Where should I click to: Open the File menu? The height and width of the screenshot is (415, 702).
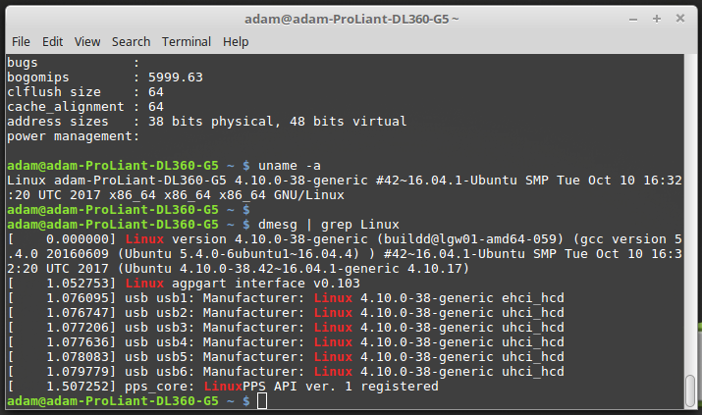[x=21, y=42]
